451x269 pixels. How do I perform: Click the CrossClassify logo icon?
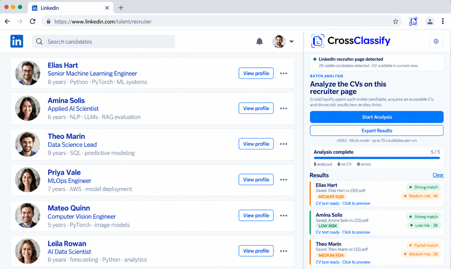coord(318,41)
